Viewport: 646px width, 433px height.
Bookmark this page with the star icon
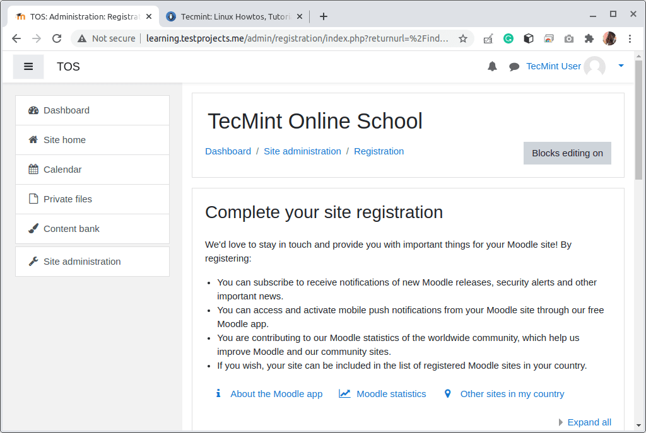tap(463, 38)
